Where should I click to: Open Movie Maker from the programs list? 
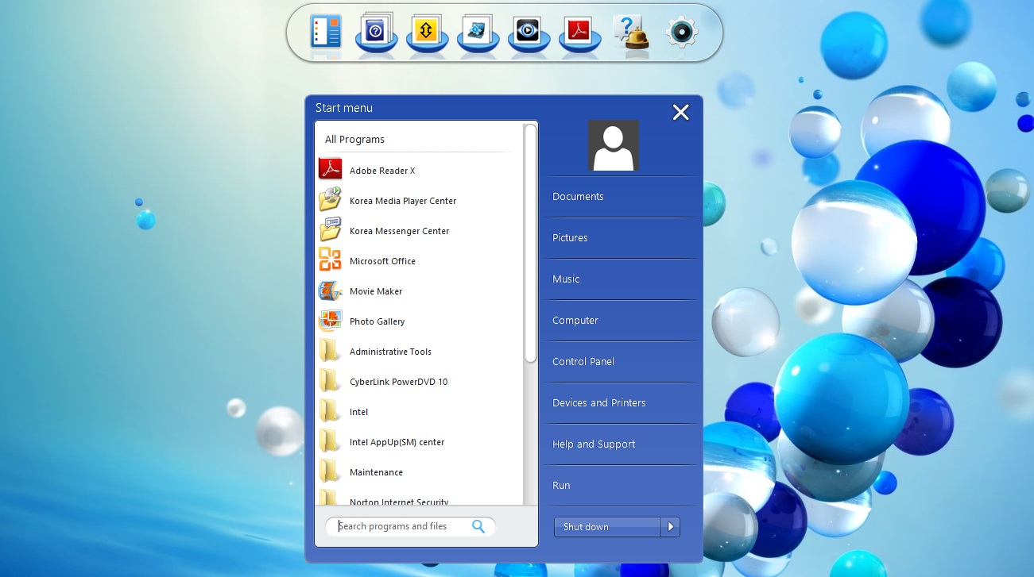coord(375,291)
